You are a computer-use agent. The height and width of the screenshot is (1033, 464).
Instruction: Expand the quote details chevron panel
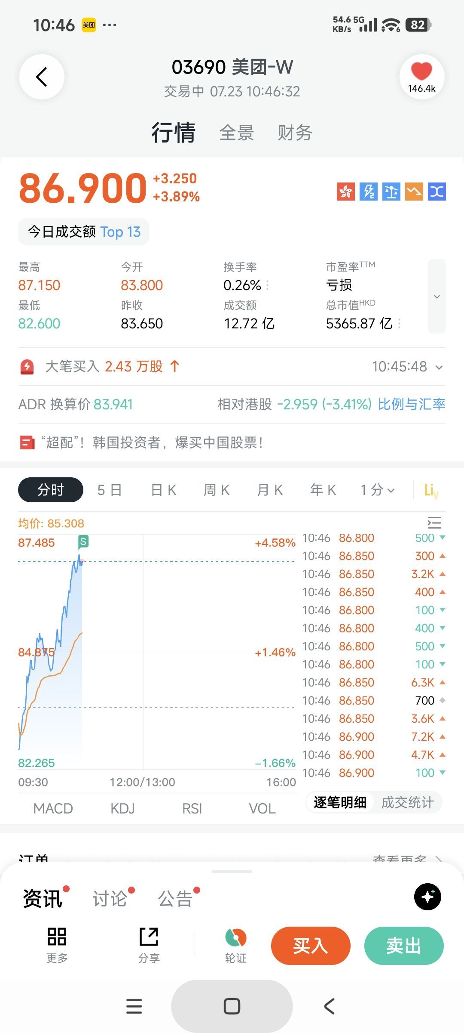437,296
